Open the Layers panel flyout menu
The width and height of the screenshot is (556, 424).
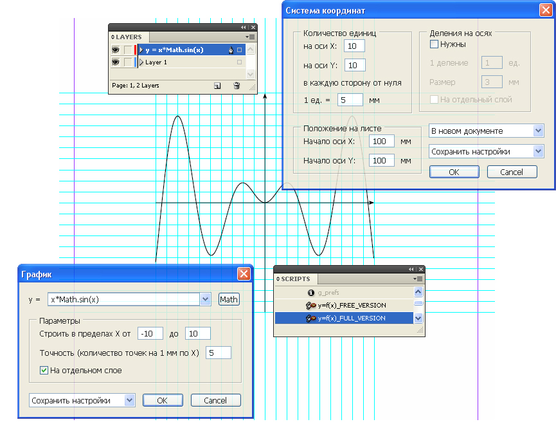click(x=250, y=37)
